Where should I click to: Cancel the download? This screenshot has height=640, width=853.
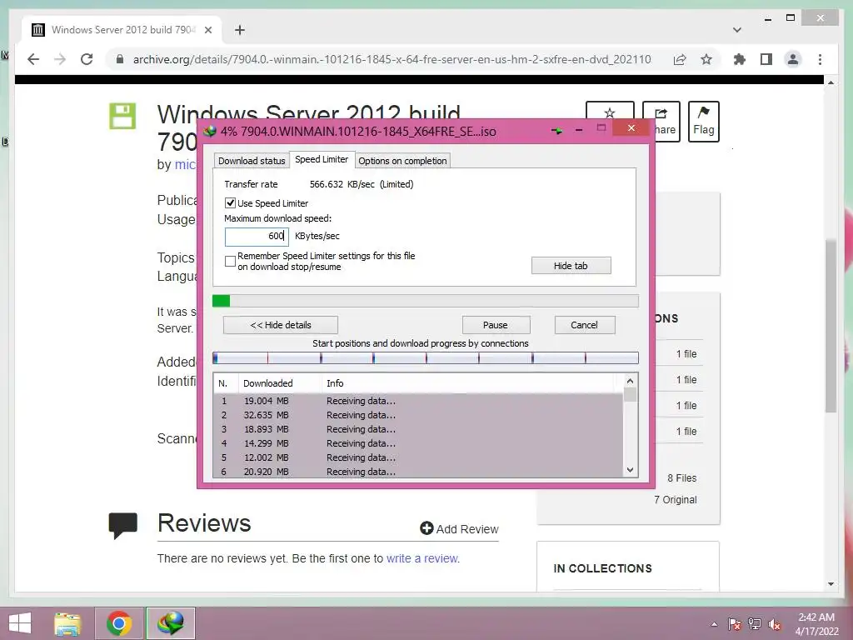click(584, 325)
